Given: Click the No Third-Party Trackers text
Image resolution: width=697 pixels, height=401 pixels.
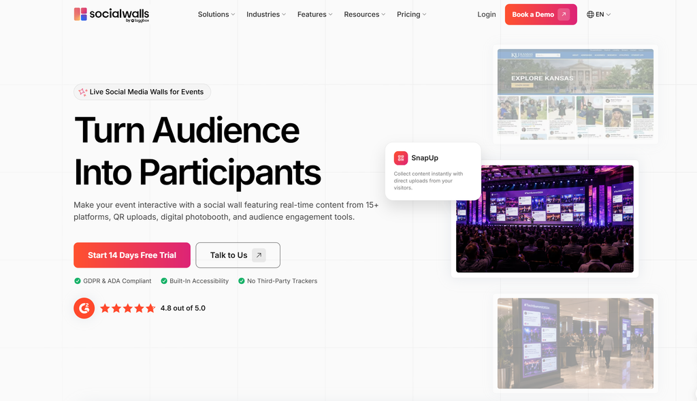Looking at the screenshot, I should tap(282, 281).
